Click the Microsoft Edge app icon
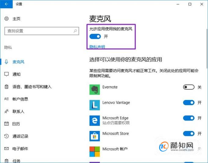The height and width of the screenshot is (163, 208). point(95,120)
